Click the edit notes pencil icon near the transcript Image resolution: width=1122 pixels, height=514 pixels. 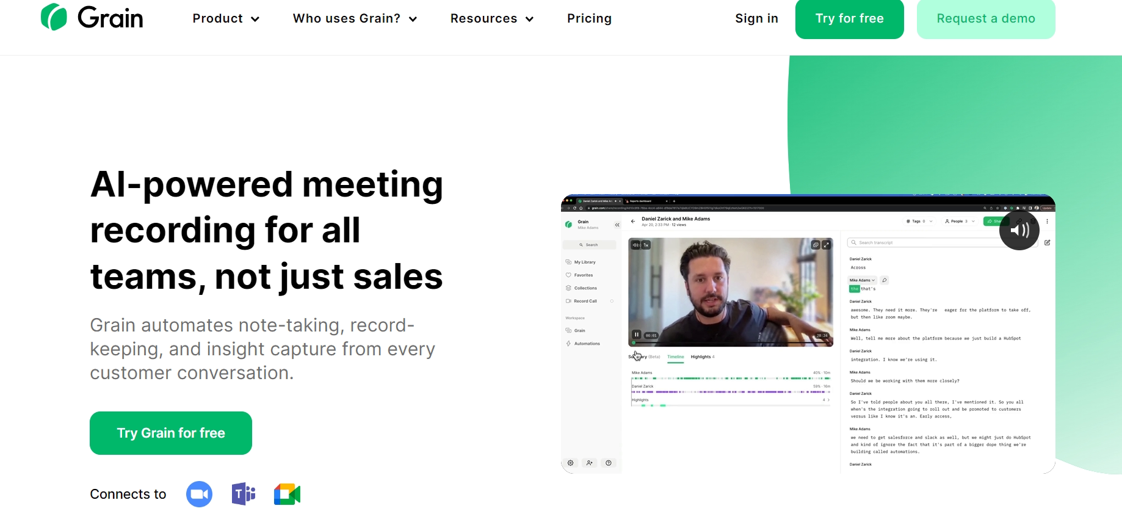coord(1048,242)
